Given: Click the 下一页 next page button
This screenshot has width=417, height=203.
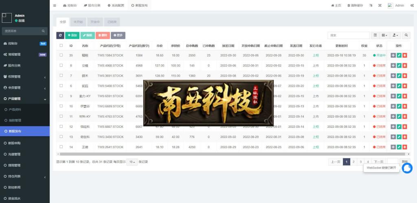Looking at the screenshot, I should point(379,162).
